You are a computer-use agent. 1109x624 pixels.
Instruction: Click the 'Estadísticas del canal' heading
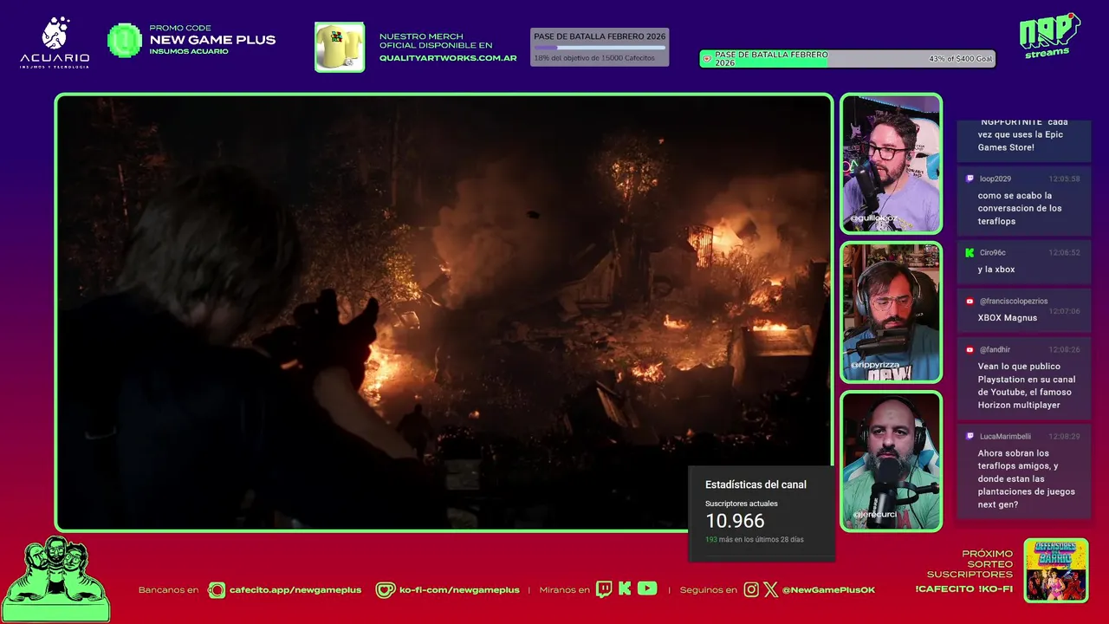(756, 484)
